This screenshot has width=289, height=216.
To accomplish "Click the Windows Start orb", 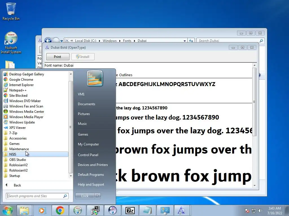I will (x=7, y=210).
